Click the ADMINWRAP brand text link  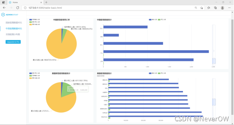coord(12,15)
